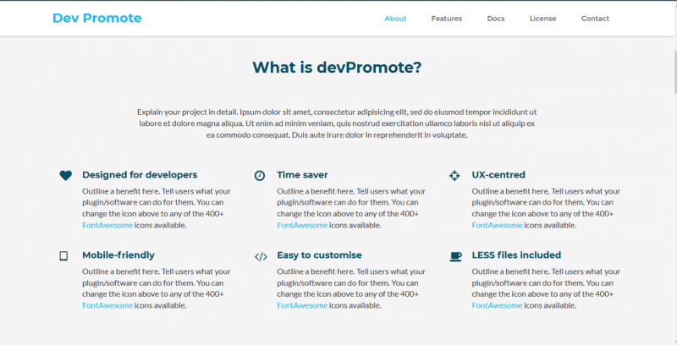Image resolution: width=677 pixels, height=345 pixels.
Task: Open FontAwesome link under LESS files included
Action: (x=497, y=305)
